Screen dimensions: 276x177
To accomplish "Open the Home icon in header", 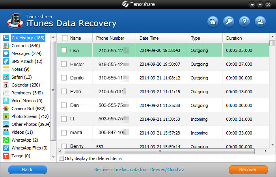I will pyautogui.click(x=213, y=22).
